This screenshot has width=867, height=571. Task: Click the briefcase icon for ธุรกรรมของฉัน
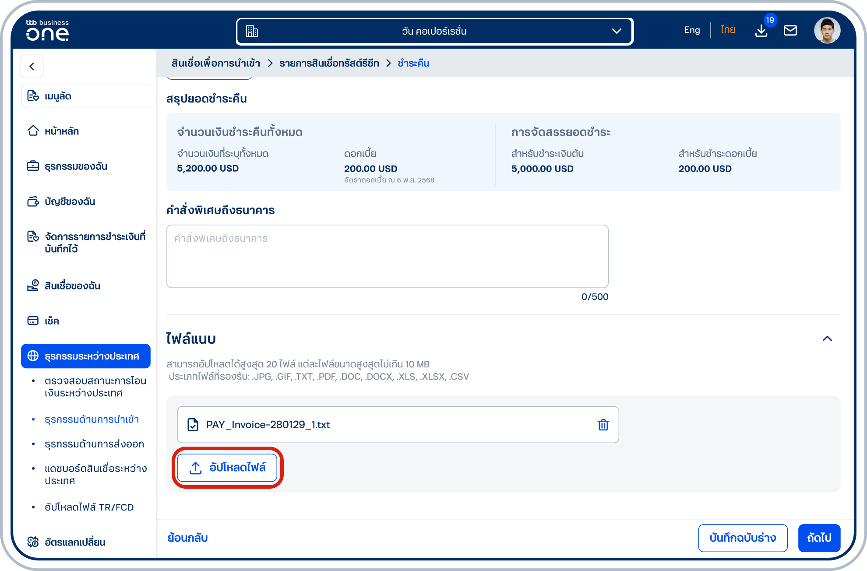point(33,166)
